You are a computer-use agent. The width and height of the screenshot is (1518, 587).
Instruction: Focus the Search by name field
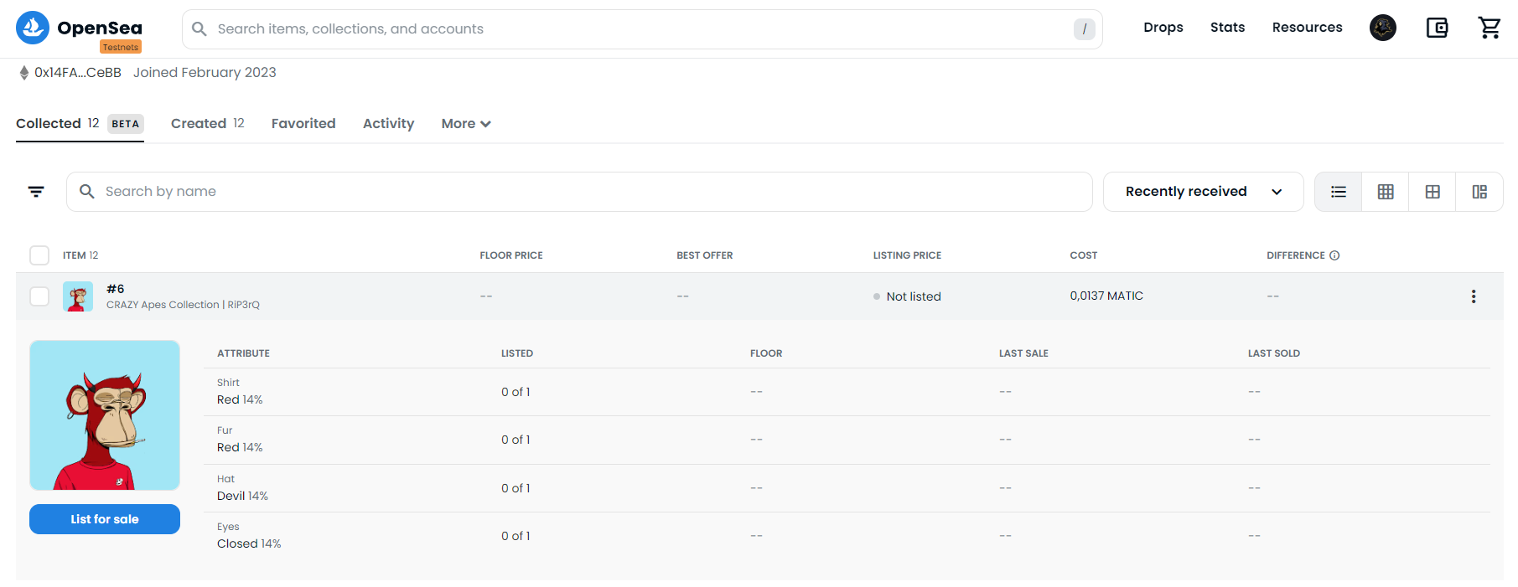(x=579, y=192)
